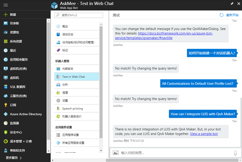Click the 输入你的消息 message input
Image resolution: width=242 pixels, height=162 pixels.
176,153
